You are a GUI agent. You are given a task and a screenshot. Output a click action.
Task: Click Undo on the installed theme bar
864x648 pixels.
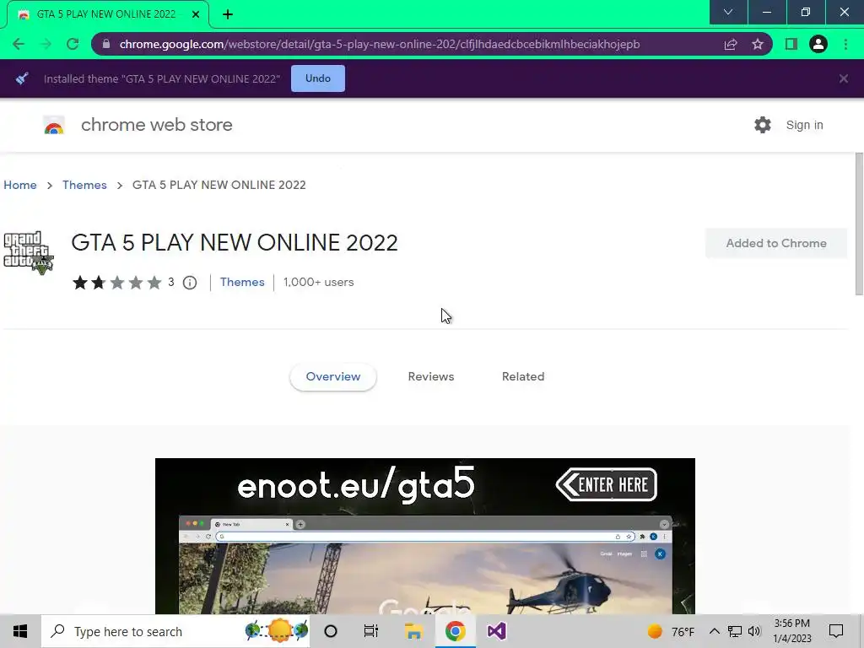318,78
